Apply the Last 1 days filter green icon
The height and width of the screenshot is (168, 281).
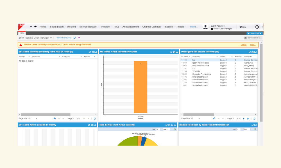[x=255, y=129]
